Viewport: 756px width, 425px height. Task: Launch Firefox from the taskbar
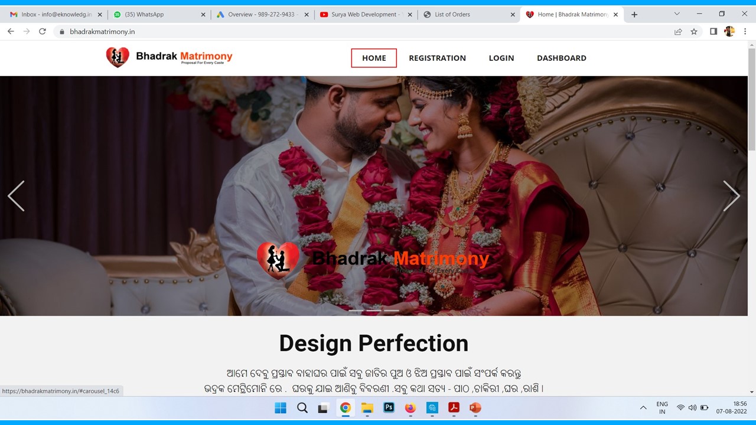(410, 408)
